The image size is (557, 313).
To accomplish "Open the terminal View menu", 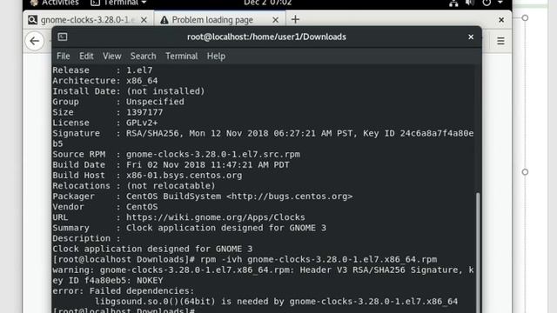I will point(112,56).
